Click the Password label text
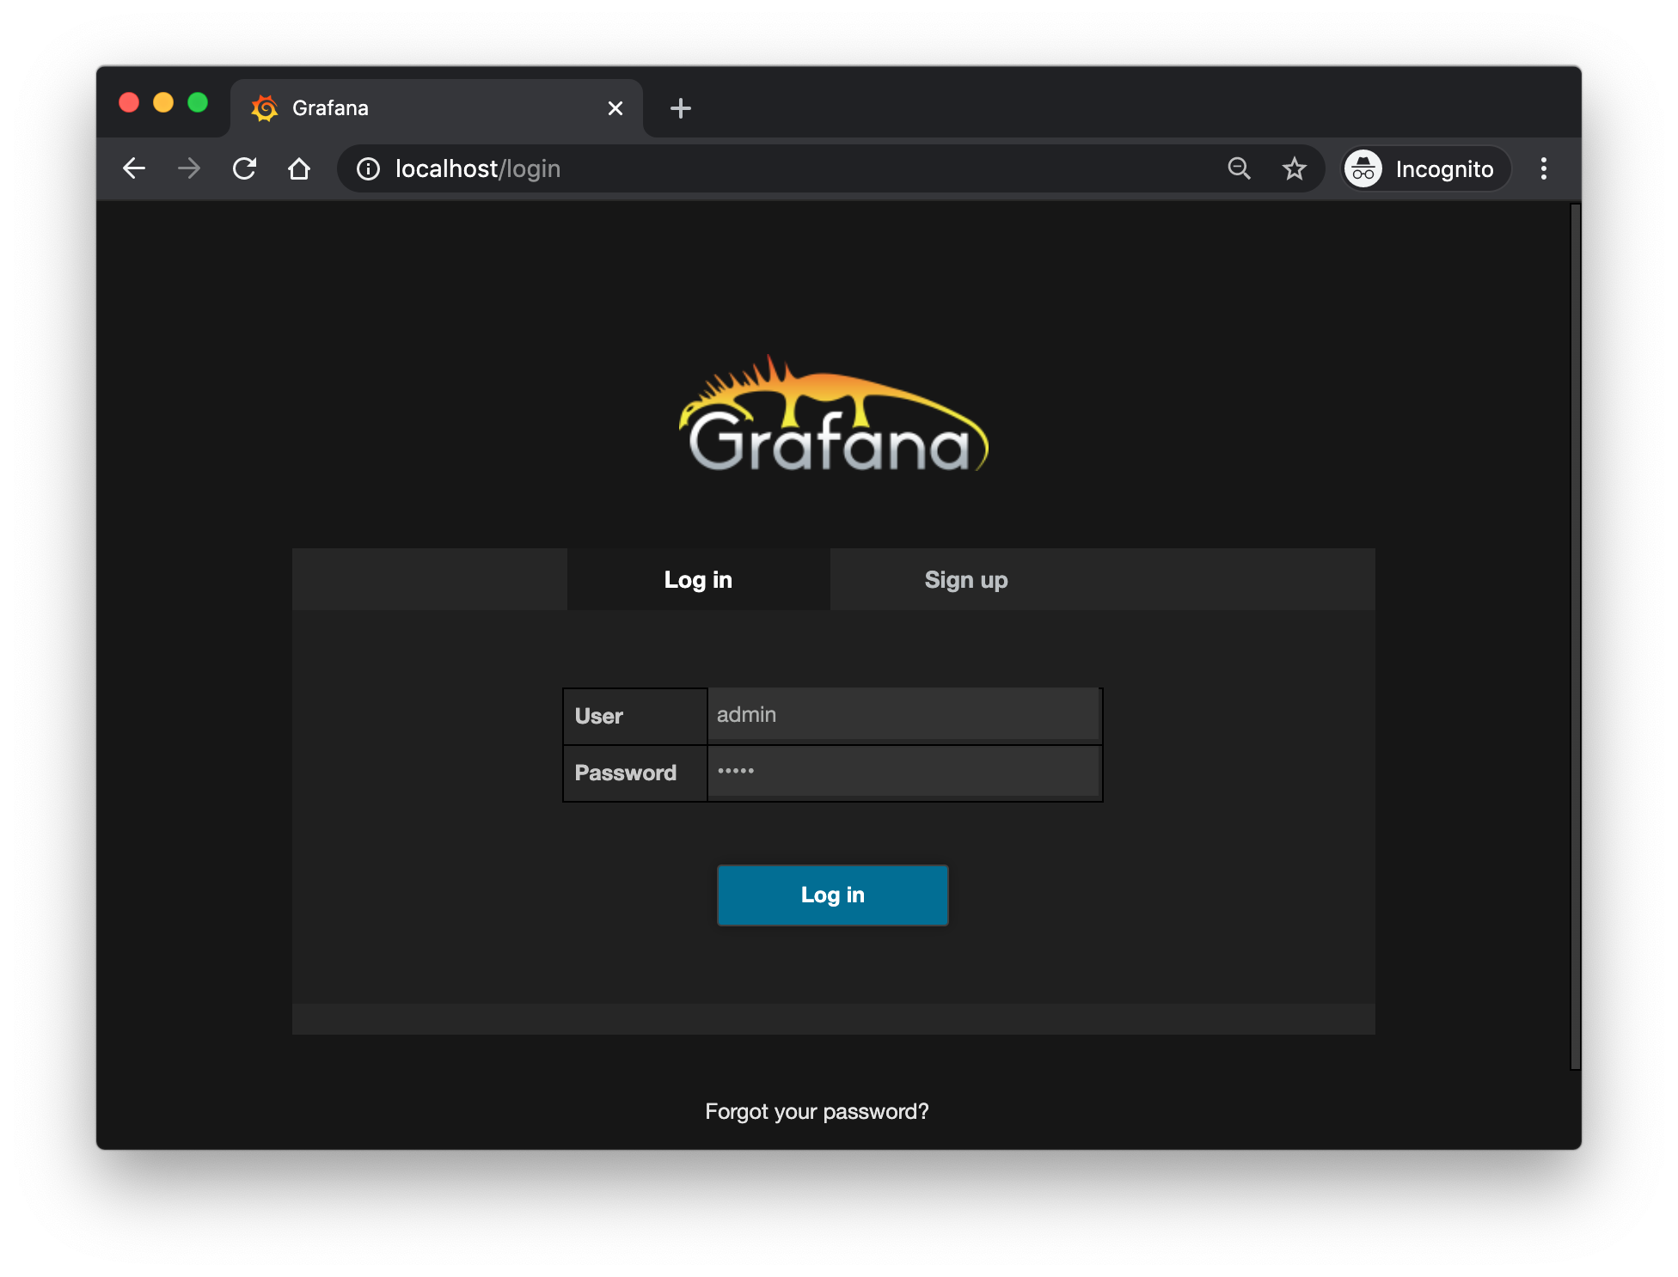The width and height of the screenshot is (1678, 1277). (x=626, y=773)
